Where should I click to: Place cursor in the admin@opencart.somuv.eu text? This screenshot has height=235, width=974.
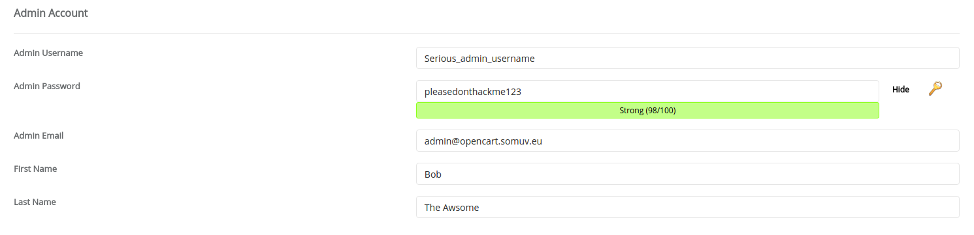click(x=483, y=141)
